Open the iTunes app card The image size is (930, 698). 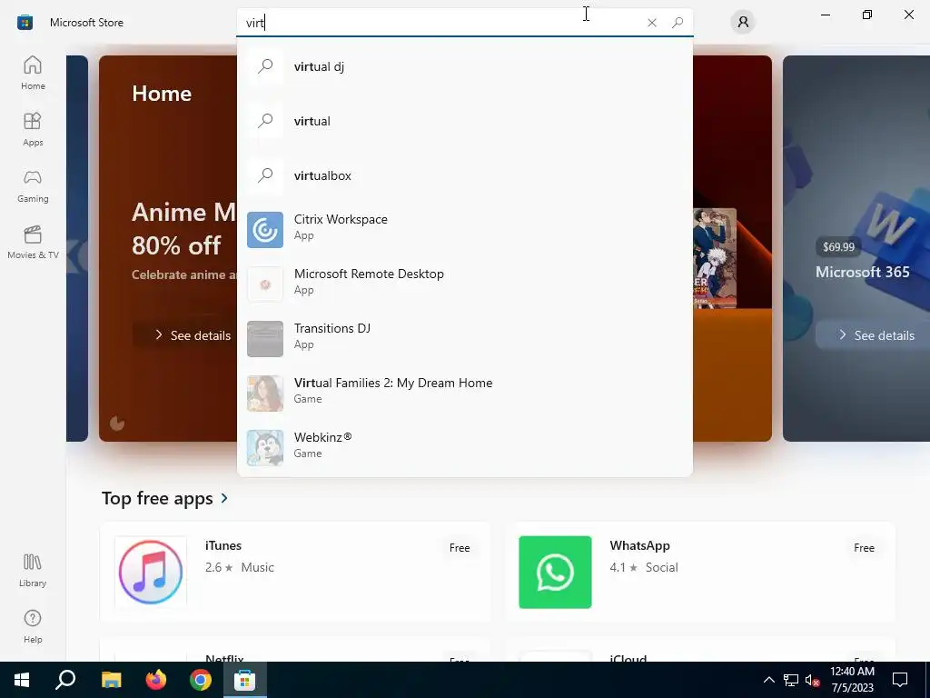[x=295, y=572]
